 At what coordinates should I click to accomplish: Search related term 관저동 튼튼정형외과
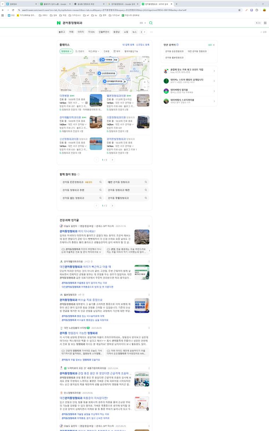click(174, 51)
